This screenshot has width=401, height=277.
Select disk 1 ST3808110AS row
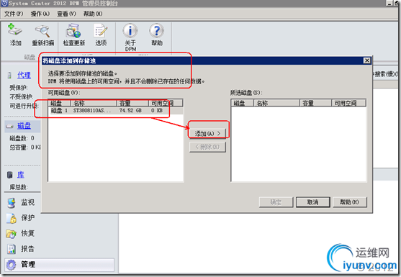click(x=115, y=110)
